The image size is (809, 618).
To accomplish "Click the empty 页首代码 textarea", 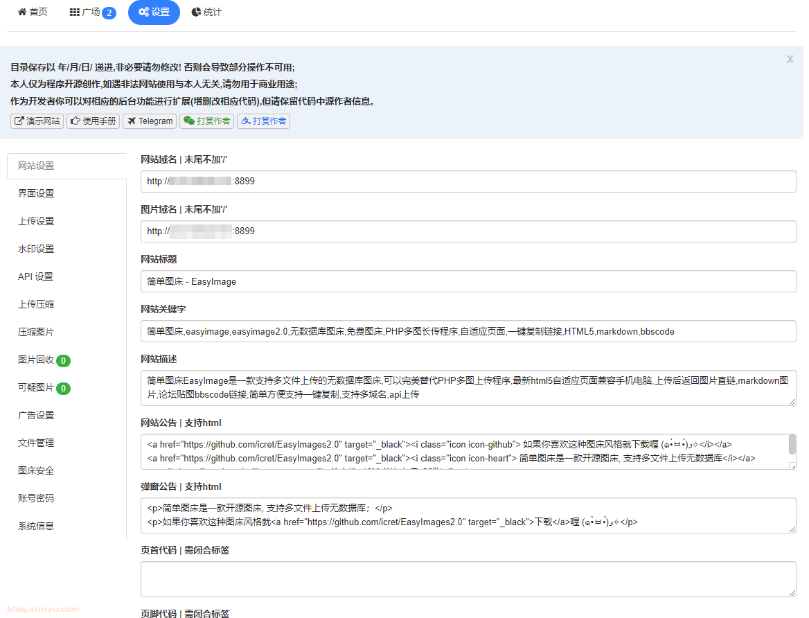I will coord(468,579).
